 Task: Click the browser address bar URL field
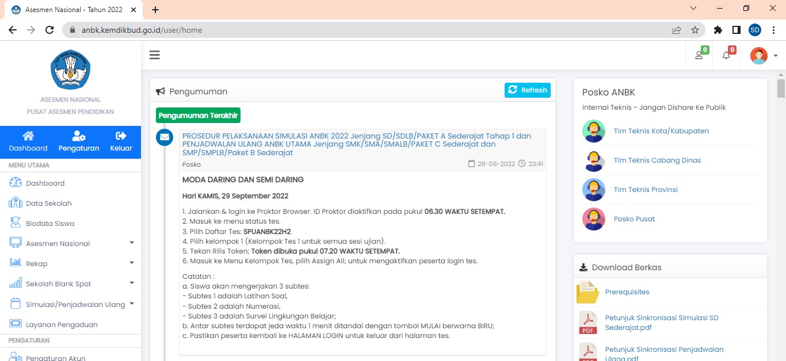point(368,30)
